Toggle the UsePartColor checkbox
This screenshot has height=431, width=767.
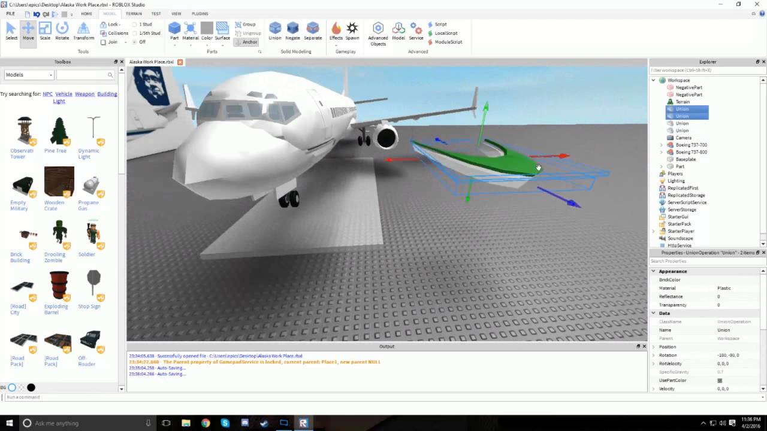tap(720, 381)
